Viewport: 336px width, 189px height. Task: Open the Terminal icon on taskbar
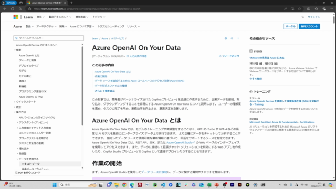pyautogui.click(x=263, y=185)
